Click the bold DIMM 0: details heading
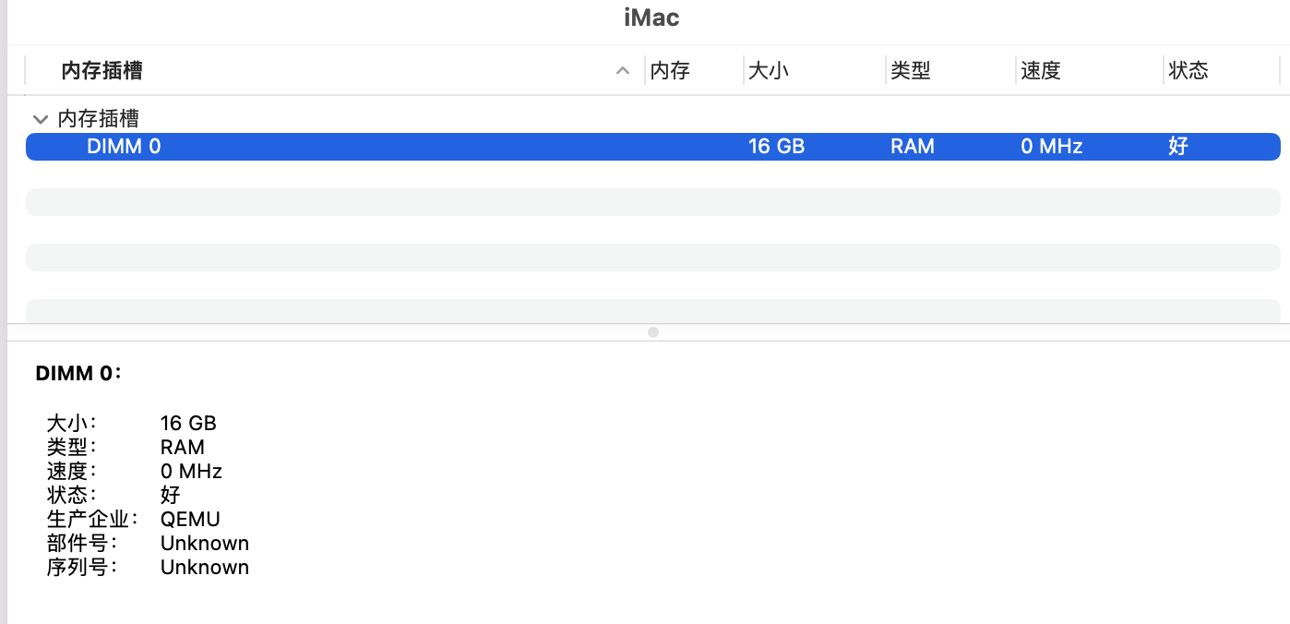Image resolution: width=1290 pixels, height=624 pixels. 78,374
